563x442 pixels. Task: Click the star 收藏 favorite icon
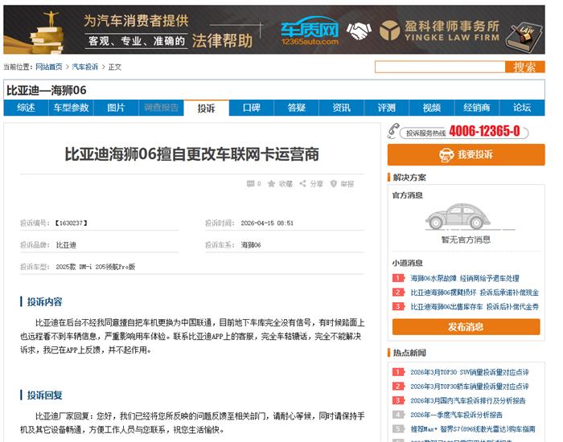[273, 184]
